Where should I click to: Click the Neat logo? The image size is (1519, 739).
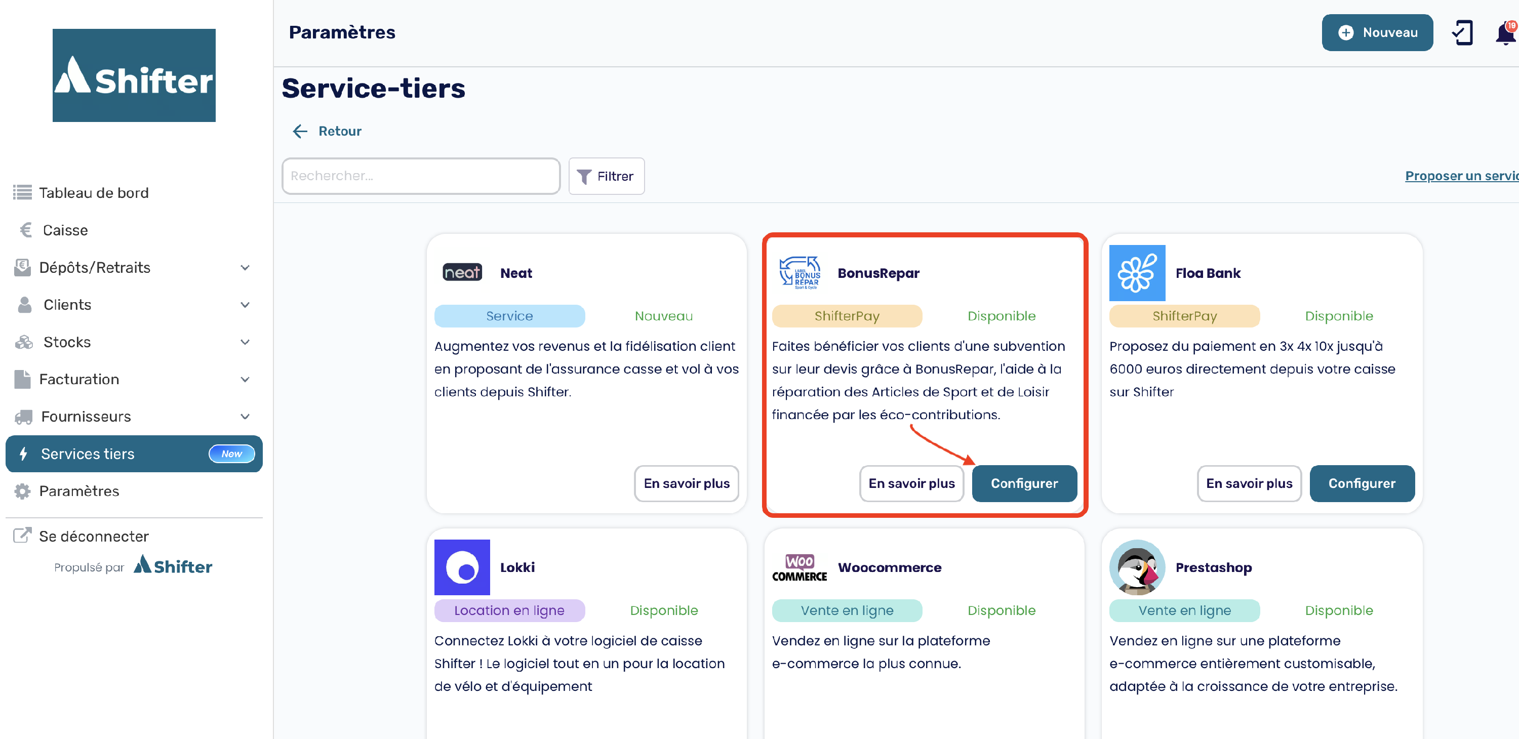point(462,272)
